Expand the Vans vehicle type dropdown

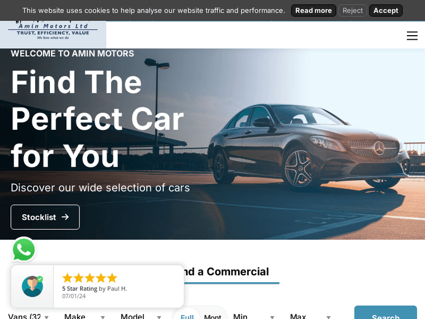(x=29, y=316)
